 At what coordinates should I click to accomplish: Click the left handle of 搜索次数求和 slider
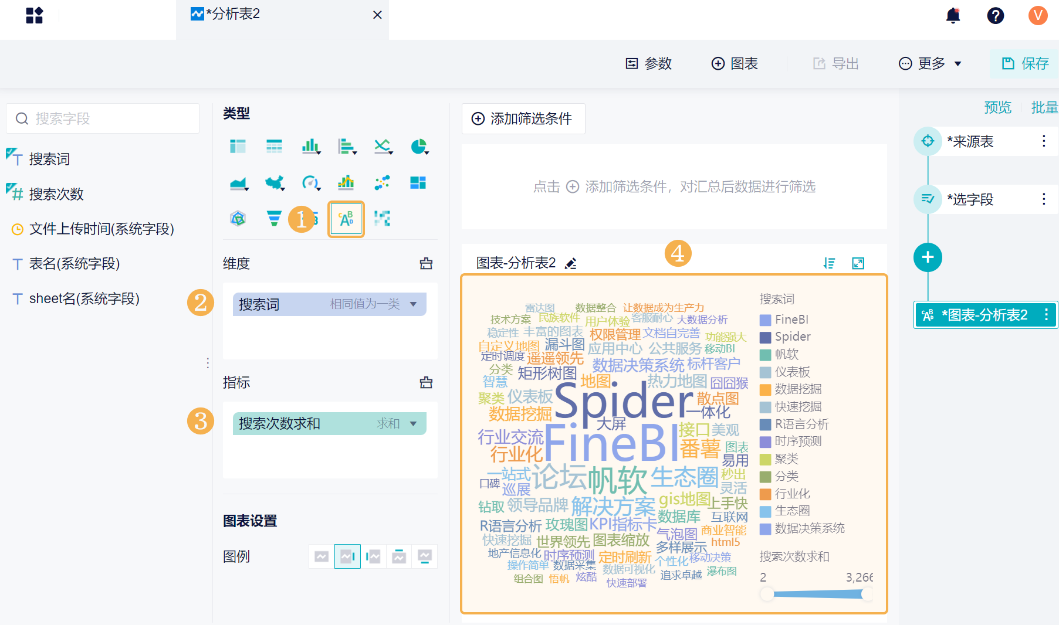767,595
